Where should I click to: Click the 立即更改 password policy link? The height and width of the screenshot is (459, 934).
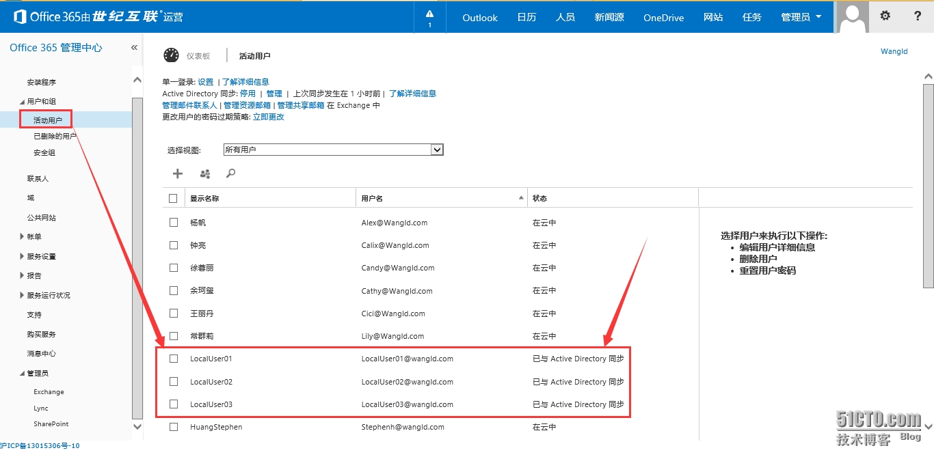269,117
